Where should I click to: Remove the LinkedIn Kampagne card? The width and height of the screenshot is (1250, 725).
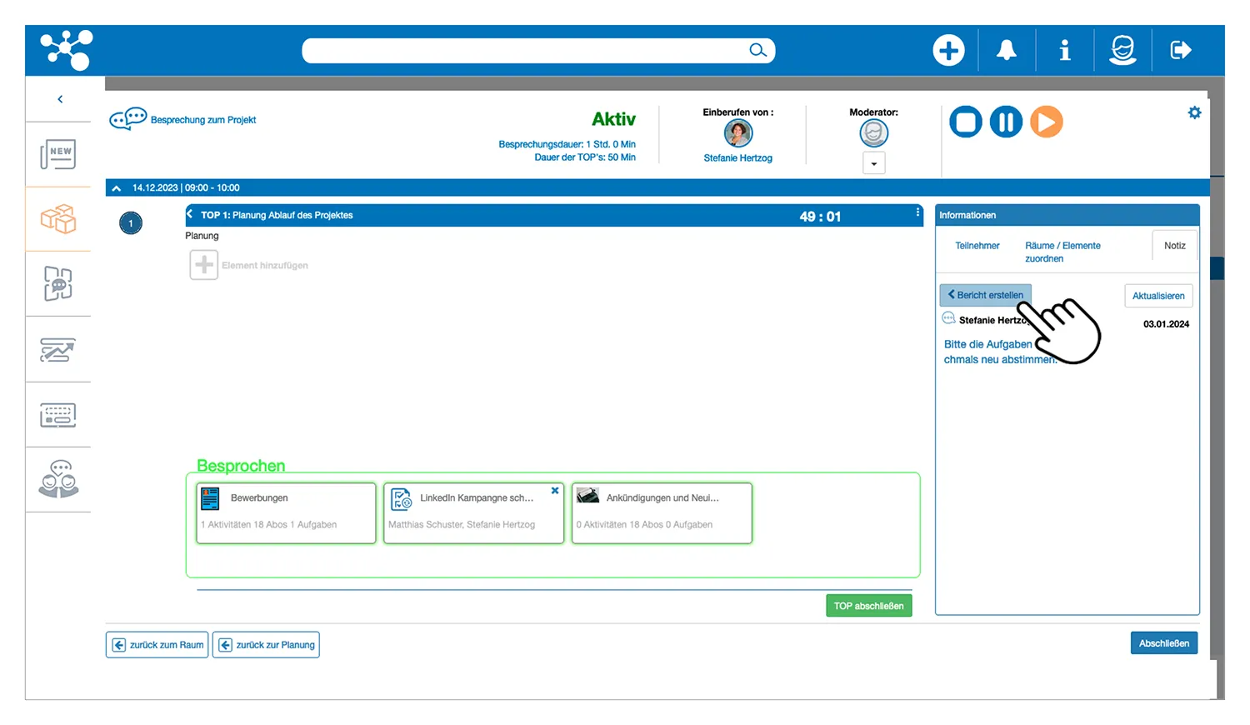pos(555,491)
